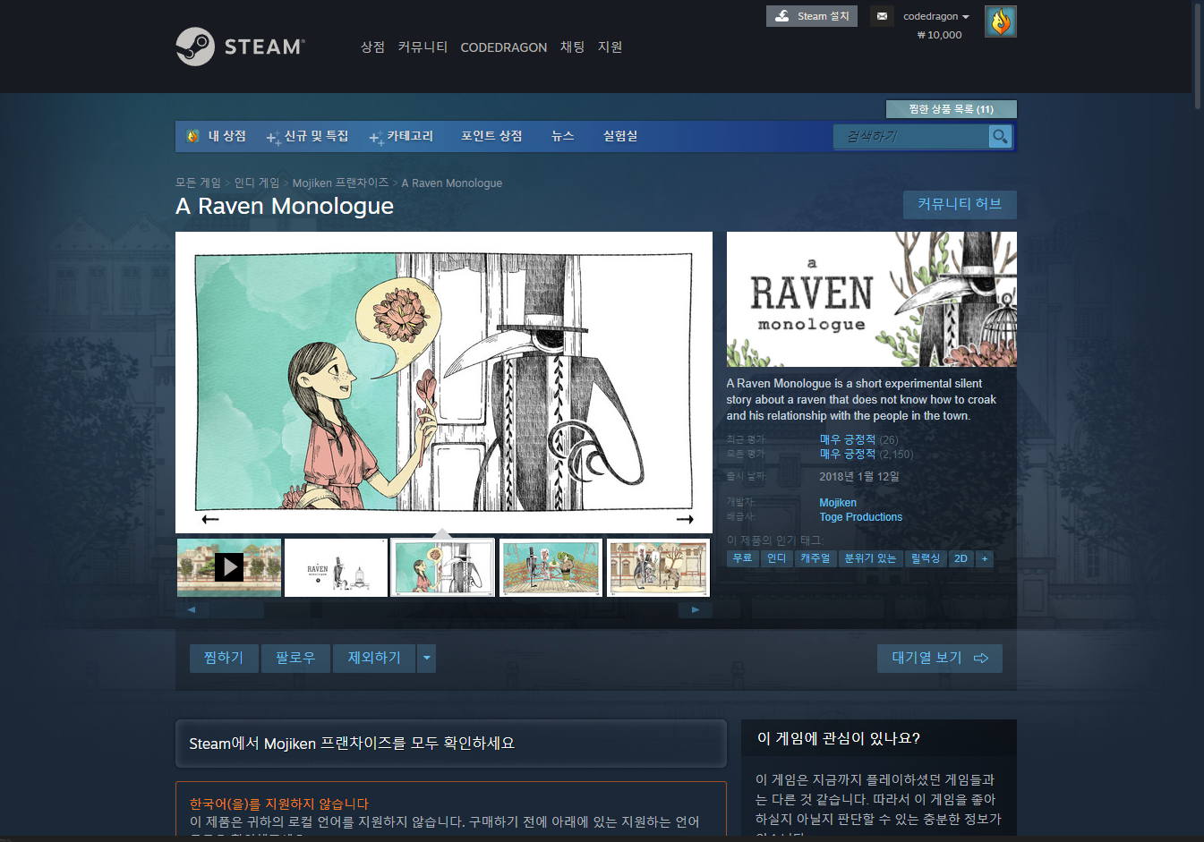Click the codedragon profile avatar

pos(1001,21)
